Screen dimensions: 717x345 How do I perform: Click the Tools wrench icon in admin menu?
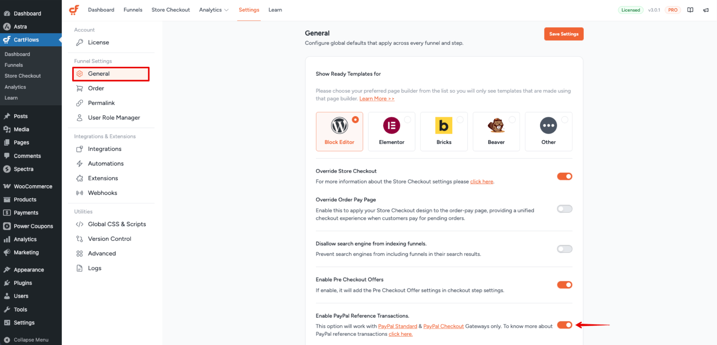[7, 310]
